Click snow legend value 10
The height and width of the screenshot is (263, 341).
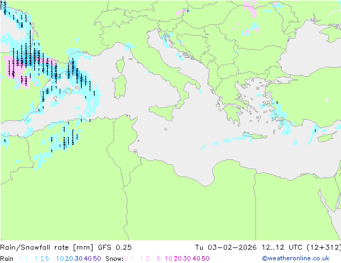click(168, 259)
